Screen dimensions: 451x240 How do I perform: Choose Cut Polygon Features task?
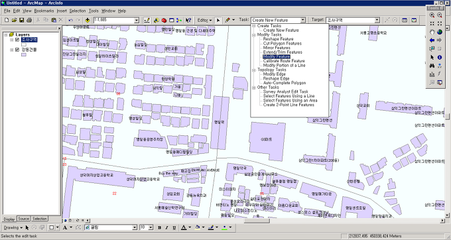(282, 43)
